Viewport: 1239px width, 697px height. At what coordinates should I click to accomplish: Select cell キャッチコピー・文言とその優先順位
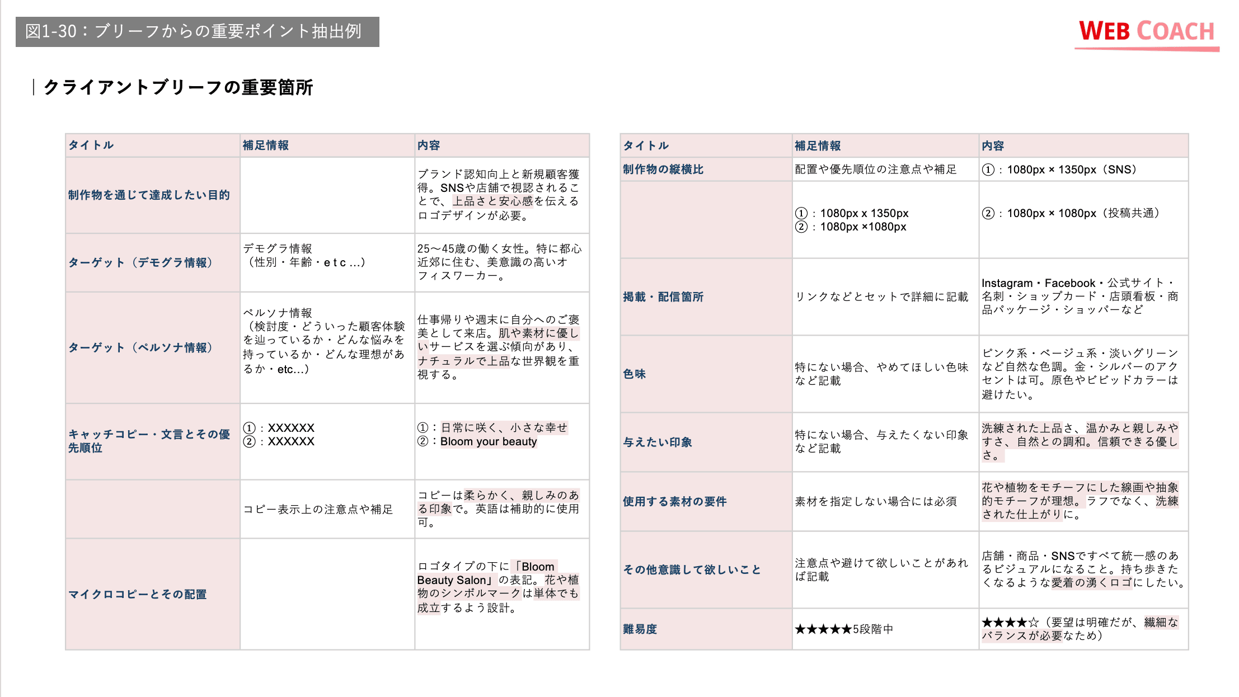153,441
